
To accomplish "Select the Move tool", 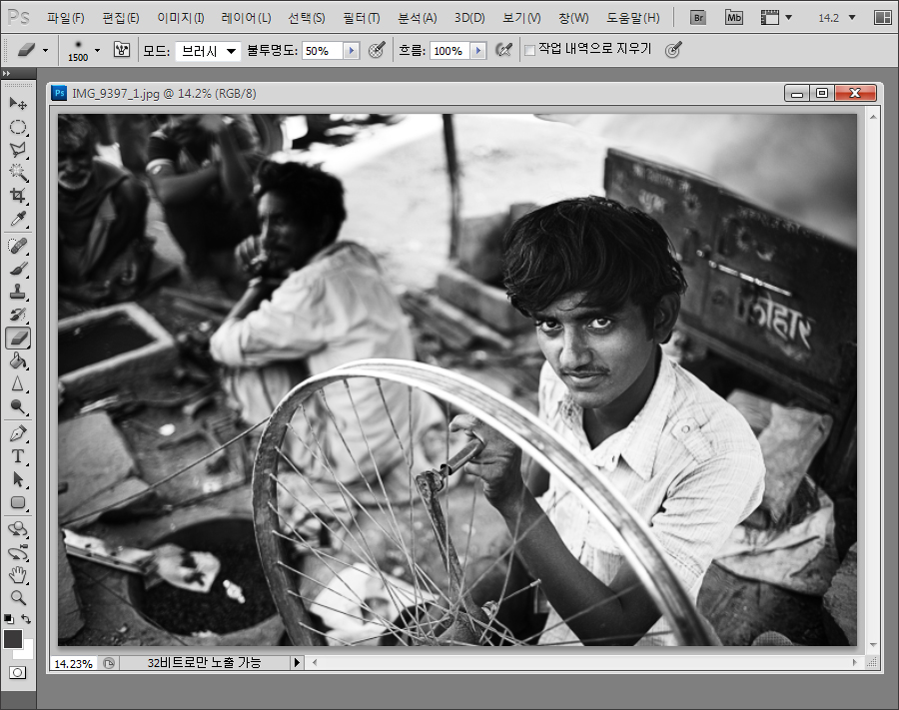I will pos(18,104).
